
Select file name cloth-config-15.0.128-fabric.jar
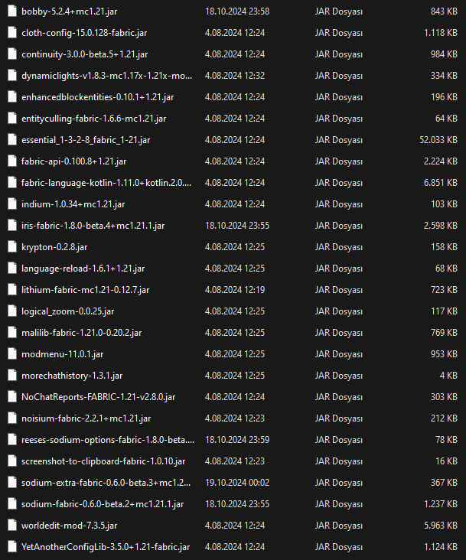[x=84, y=33]
